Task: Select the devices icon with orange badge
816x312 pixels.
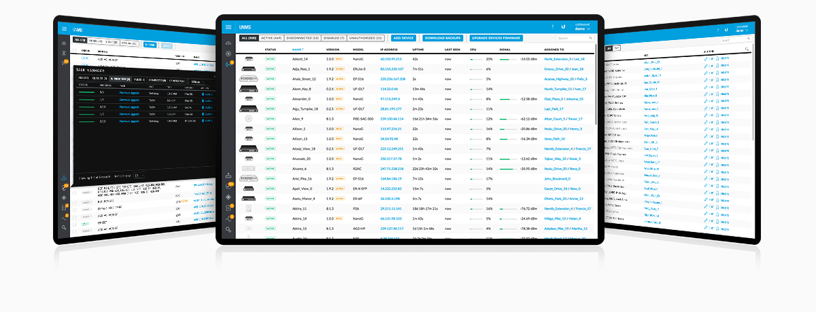Action: [x=228, y=65]
